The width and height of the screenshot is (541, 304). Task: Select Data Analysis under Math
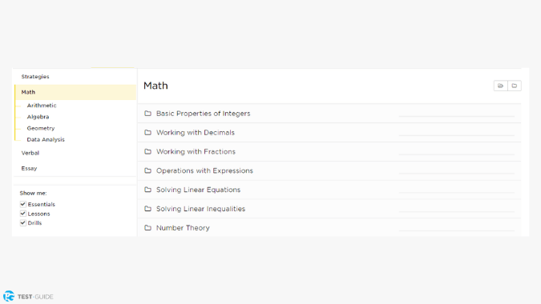coord(46,139)
